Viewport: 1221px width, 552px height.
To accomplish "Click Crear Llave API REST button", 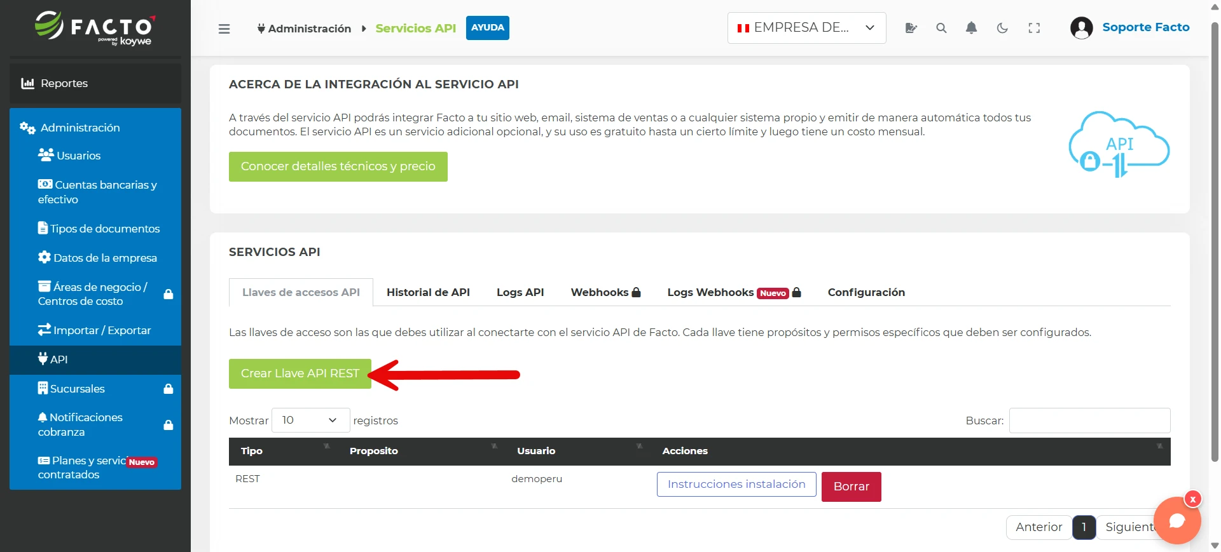I will pos(300,374).
